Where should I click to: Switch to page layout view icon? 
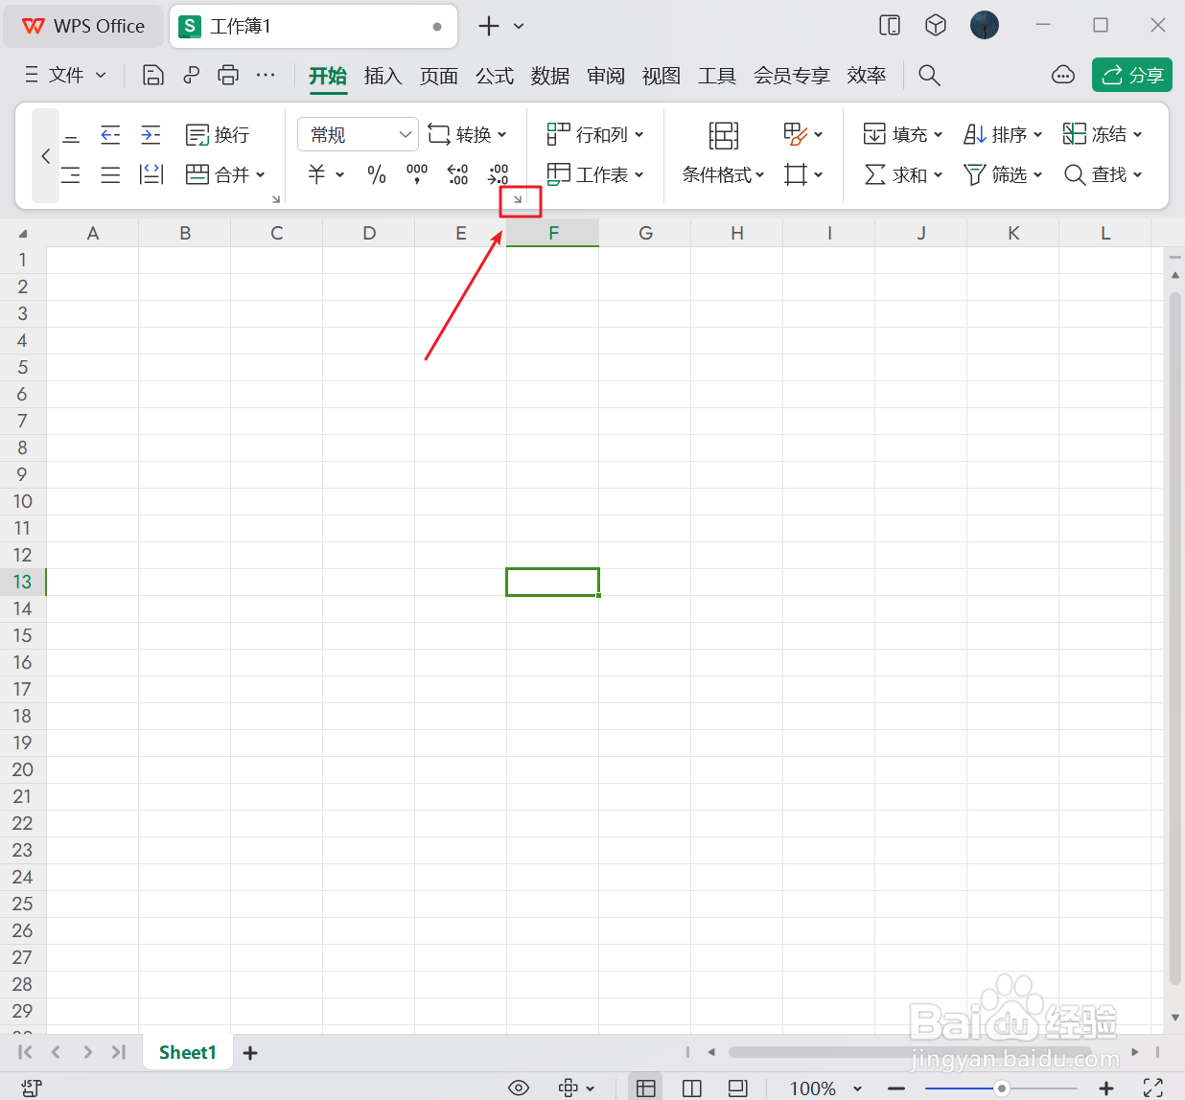pyautogui.click(x=737, y=1088)
